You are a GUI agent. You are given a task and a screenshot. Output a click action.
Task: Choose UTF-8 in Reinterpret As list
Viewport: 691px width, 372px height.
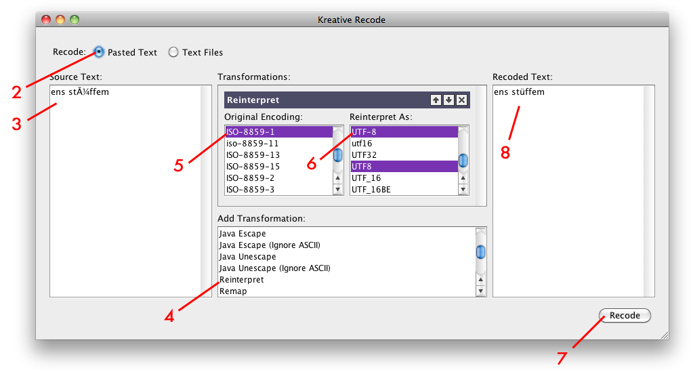404,131
